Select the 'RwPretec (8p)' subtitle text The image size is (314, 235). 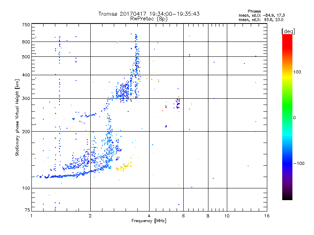[x=149, y=19]
